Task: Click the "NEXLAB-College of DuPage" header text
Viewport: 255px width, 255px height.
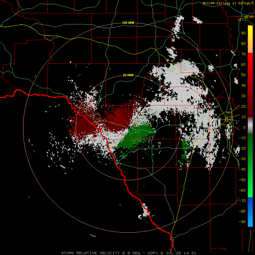Action: pos(226,3)
